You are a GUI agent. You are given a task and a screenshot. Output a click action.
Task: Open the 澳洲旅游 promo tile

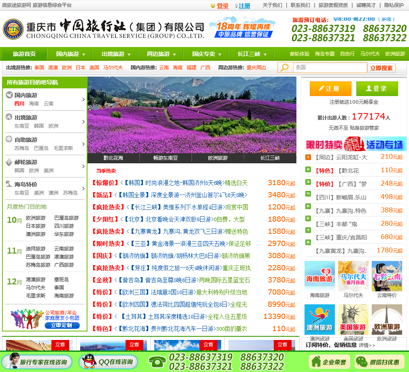point(320,320)
